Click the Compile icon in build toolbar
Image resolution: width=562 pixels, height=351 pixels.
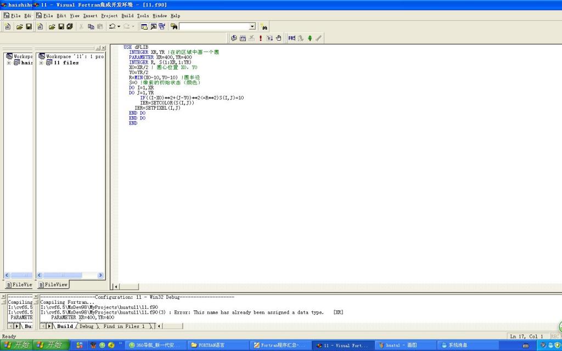click(234, 38)
